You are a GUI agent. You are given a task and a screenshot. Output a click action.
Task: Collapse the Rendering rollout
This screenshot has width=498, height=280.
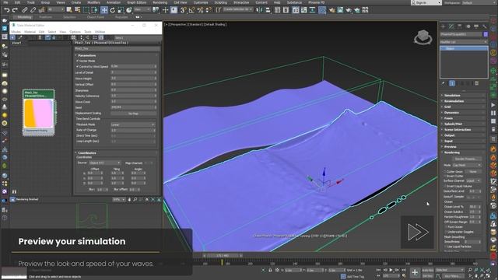pyautogui.click(x=463, y=152)
